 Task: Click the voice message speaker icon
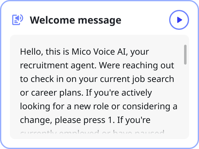tap(17, 20)
